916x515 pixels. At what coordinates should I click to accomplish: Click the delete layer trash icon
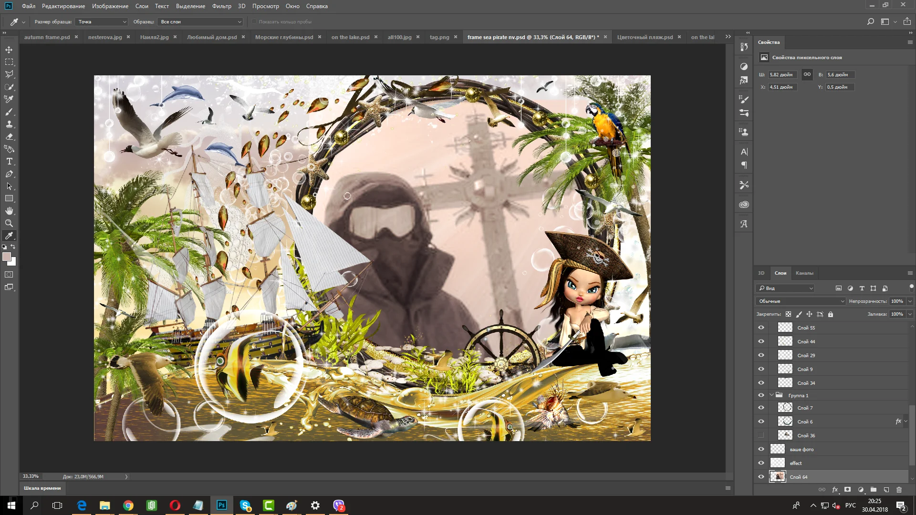click(899, 490)
